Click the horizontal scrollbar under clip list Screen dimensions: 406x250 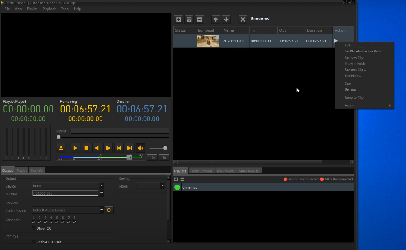[249, 162]
